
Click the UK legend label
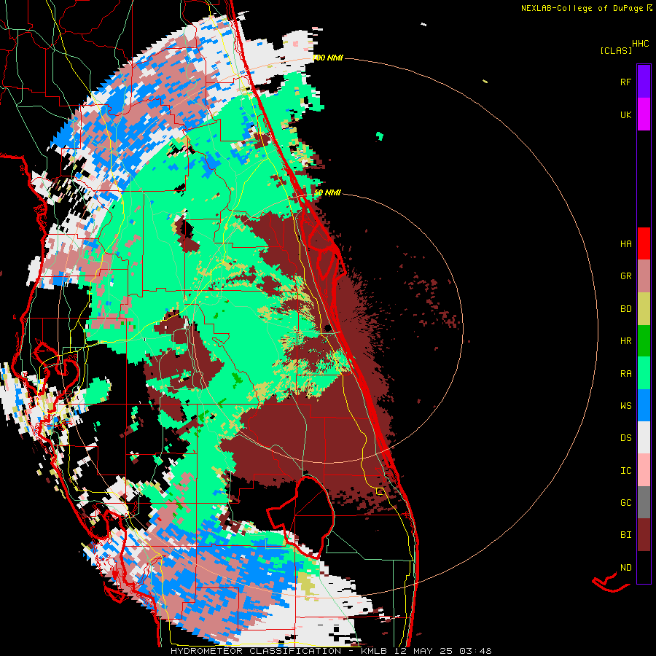(x=625, y=114)
